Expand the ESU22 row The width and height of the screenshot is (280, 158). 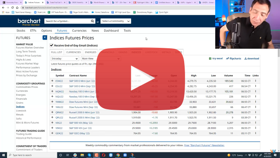pyautogui.click(x=52, y=86)
